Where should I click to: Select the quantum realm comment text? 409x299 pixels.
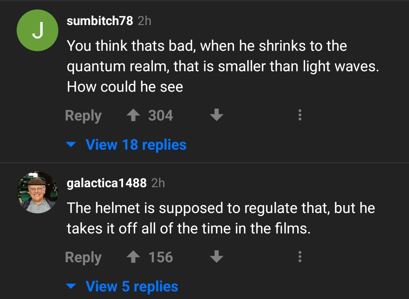coord(223,66)
